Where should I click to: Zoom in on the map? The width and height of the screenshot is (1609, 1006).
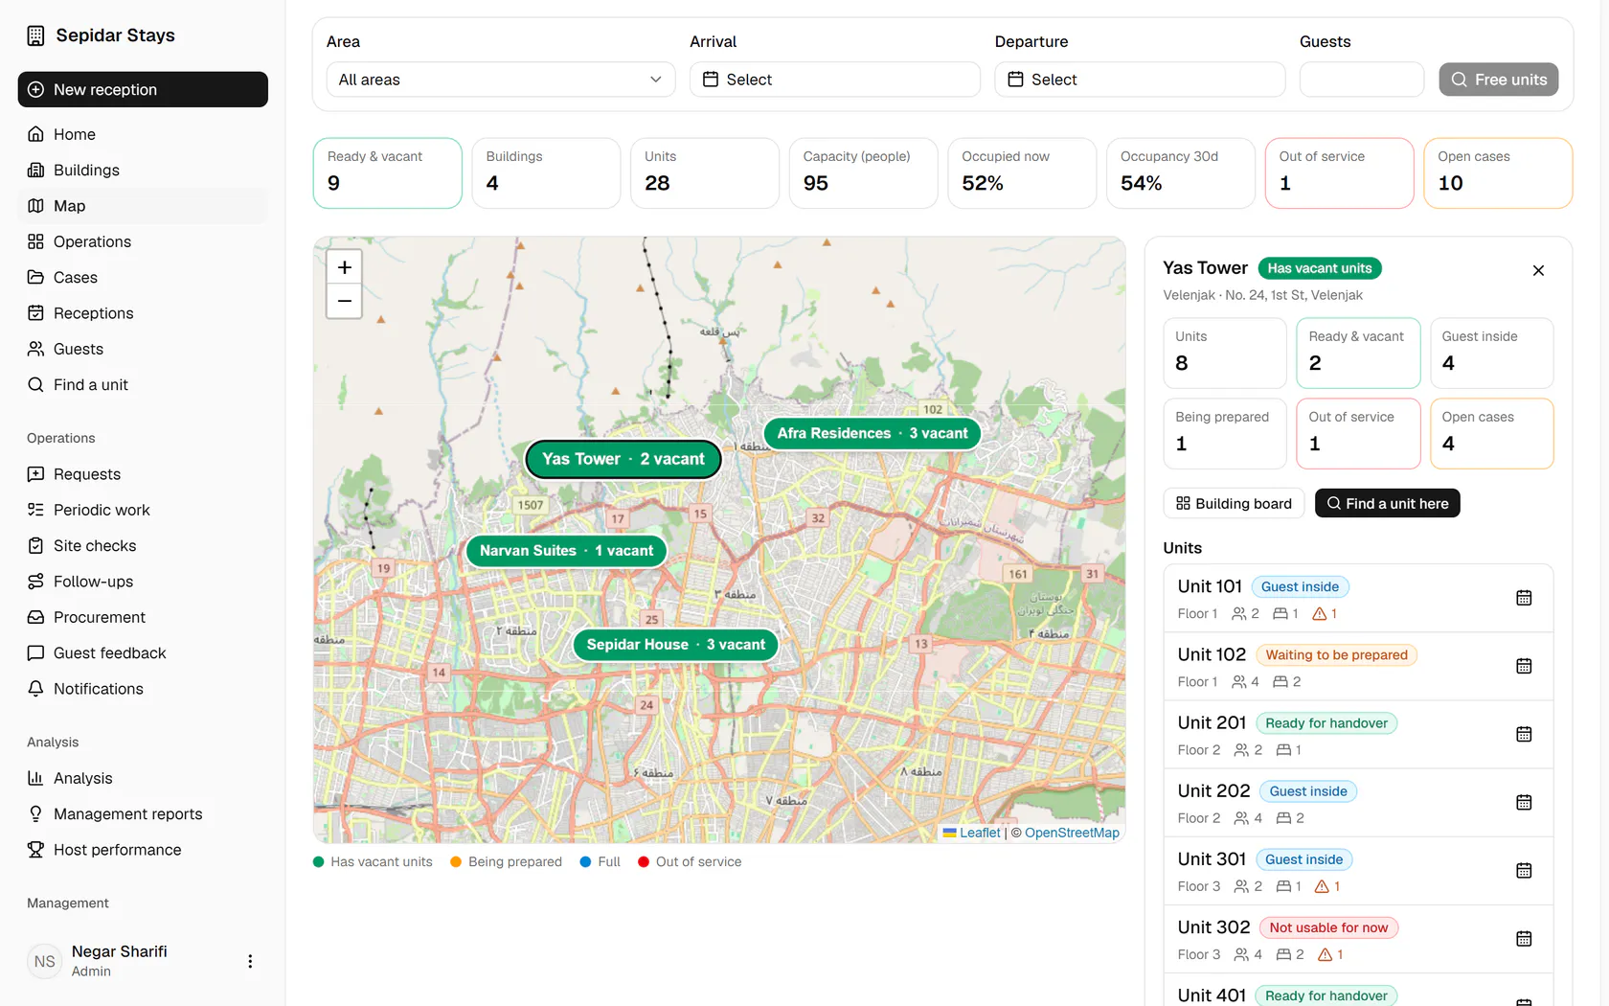pyautogui.click(x=345, y=267)
